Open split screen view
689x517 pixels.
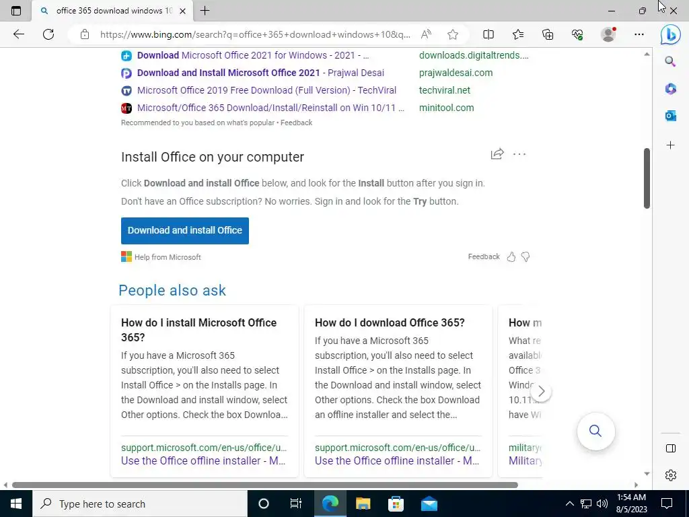pos(488,34)
